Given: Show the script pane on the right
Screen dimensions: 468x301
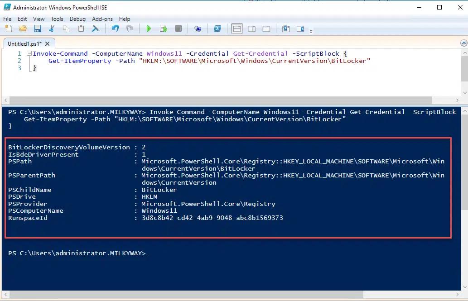Looking at the screenshot, I should coord(251,29).
